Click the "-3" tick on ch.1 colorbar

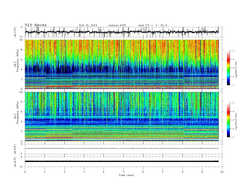click(233, 51)
